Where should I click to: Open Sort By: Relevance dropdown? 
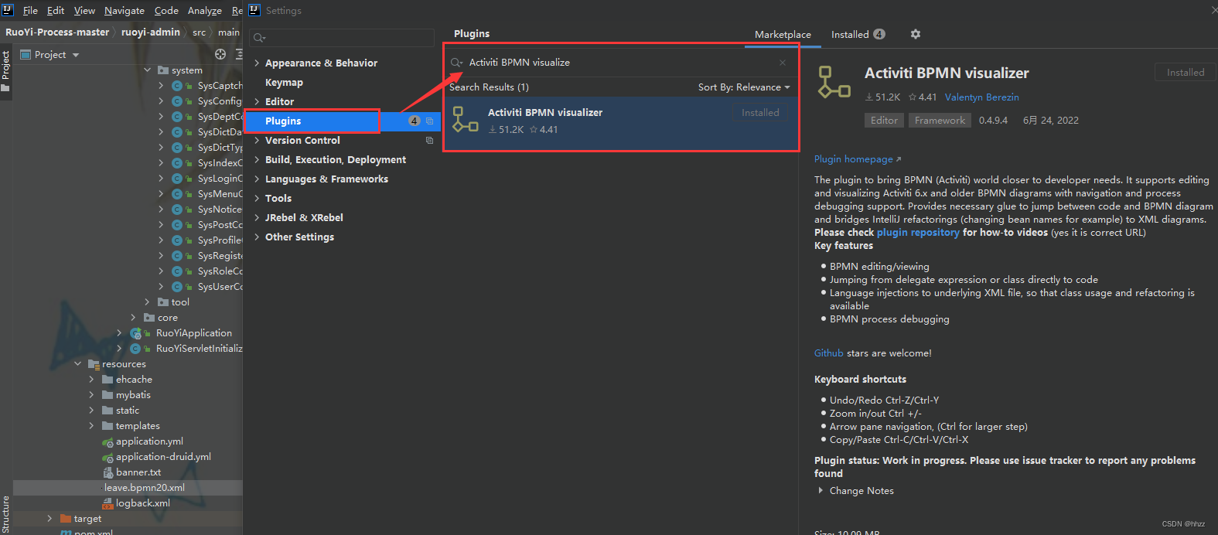[744, 87]
